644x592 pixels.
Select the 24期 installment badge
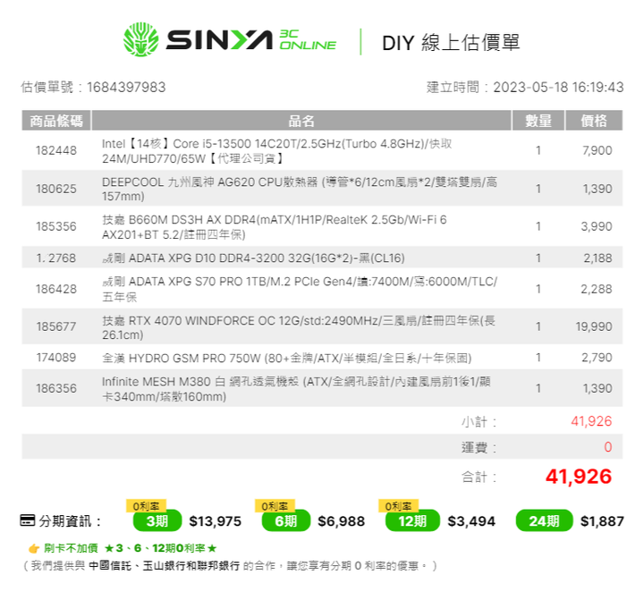[544, 520]
